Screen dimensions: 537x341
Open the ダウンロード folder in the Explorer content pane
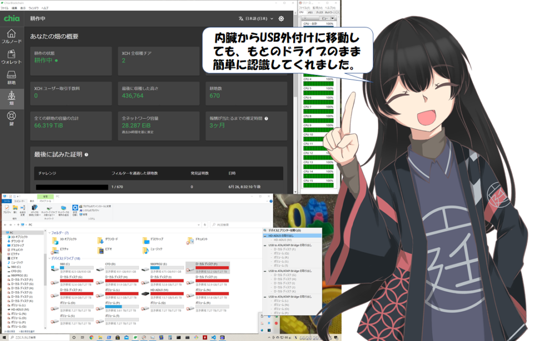[108, 240]
